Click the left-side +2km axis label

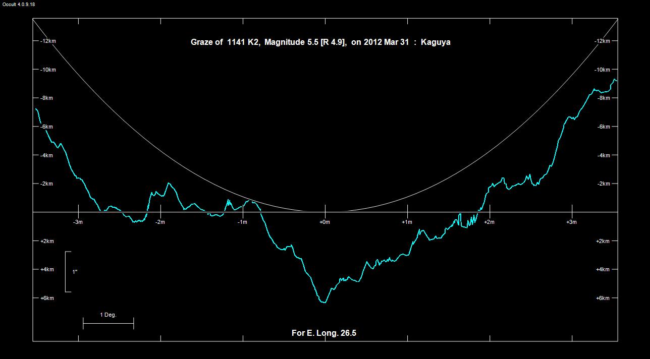[x=46, y=241]
